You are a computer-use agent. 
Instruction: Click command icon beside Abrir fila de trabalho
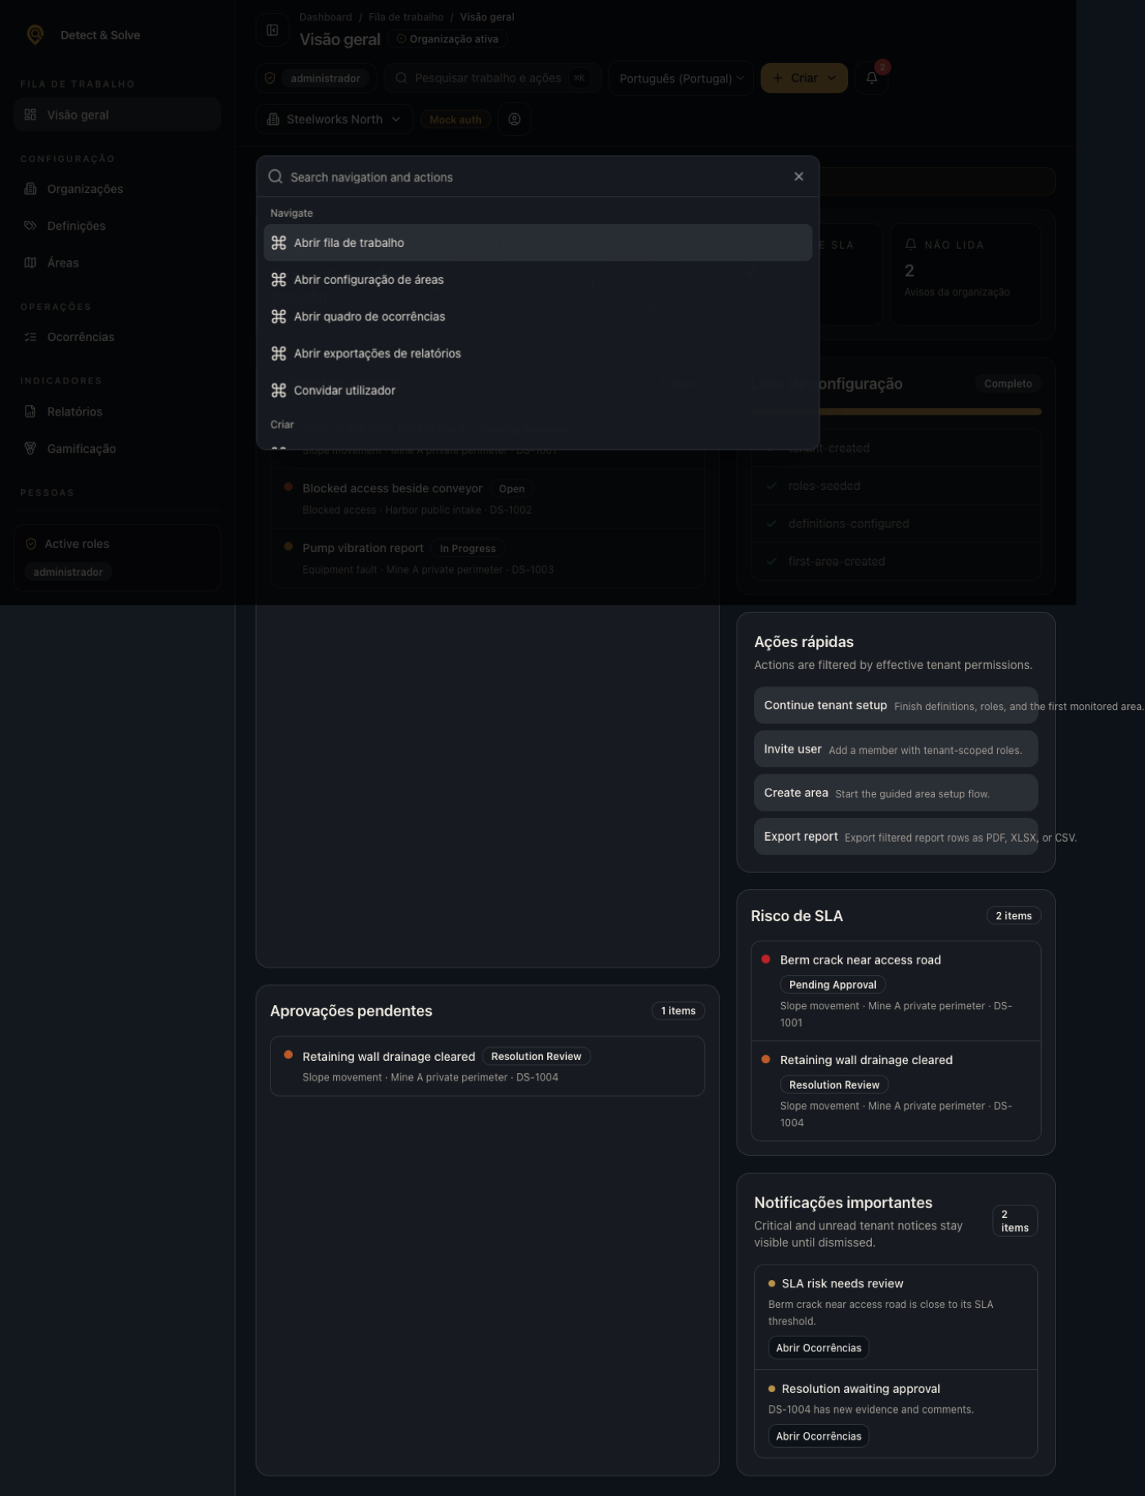click(x=279, y=243)
